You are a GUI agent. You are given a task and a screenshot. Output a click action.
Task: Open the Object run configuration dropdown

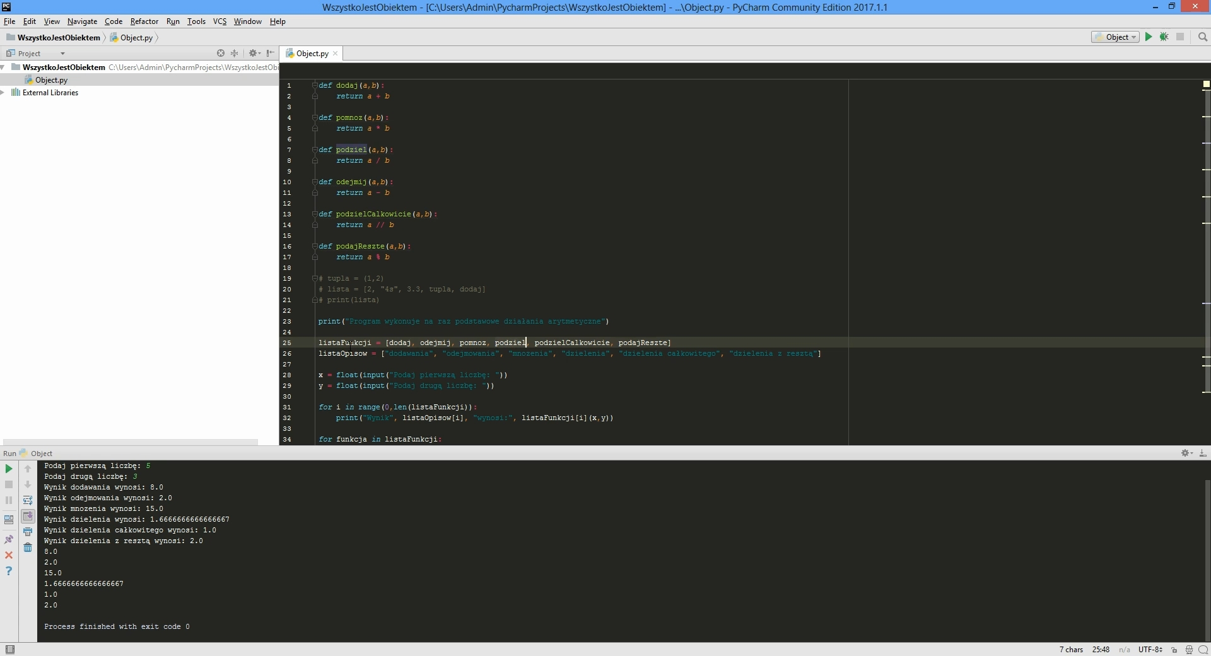tap(1115, 37)
